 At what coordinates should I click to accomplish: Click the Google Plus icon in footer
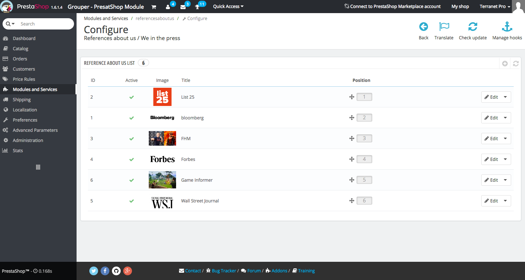(127, 271)
